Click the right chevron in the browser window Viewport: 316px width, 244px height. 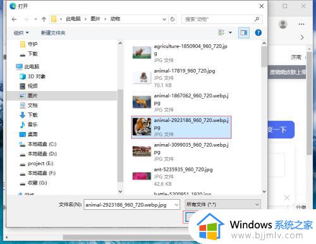click(302, 37)
